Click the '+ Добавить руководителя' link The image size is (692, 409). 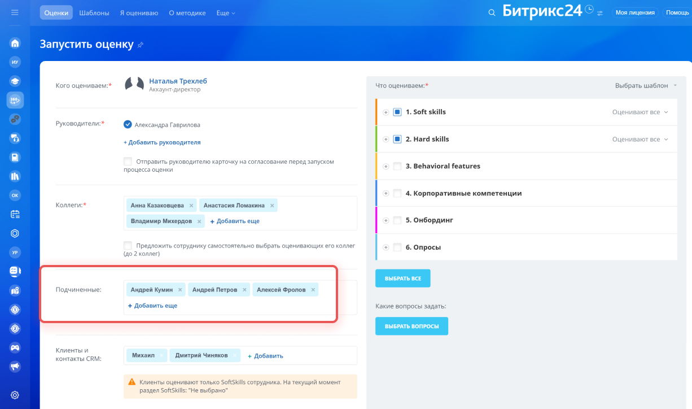tap(162, 142)
